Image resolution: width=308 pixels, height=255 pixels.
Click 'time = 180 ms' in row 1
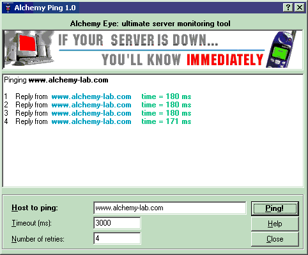point(166,97)
